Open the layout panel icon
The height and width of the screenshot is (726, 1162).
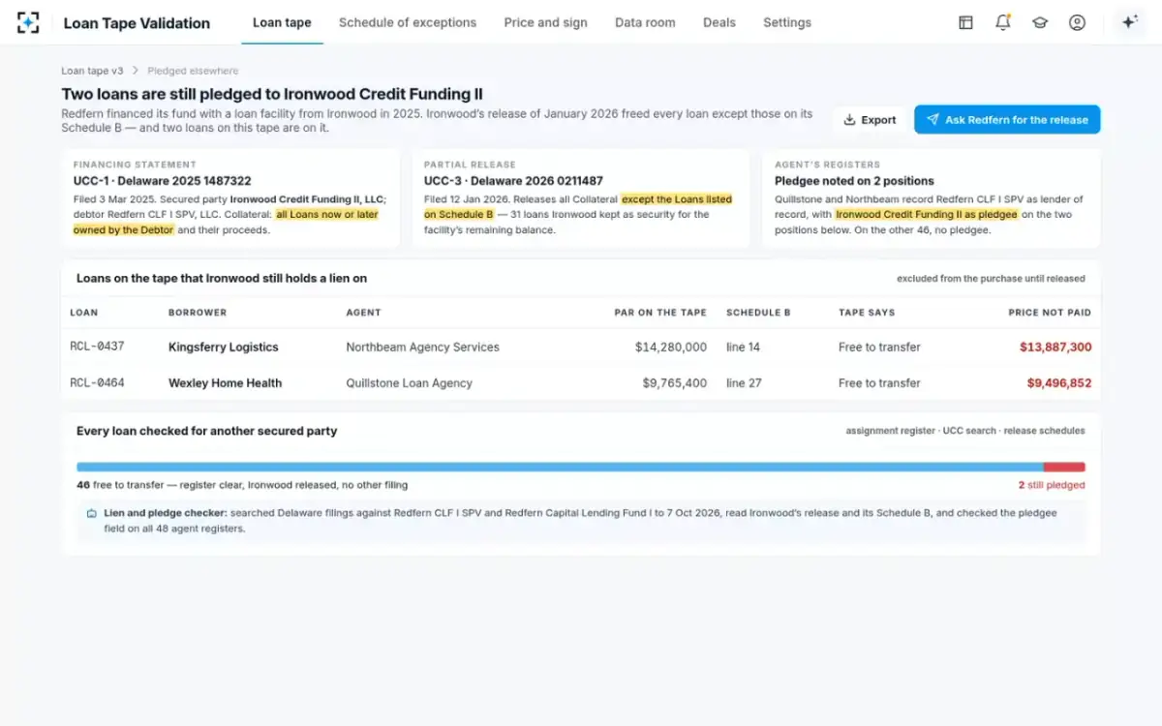point(965,22)
